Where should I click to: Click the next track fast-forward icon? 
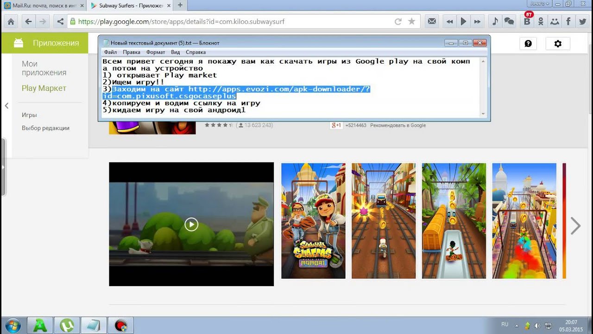click(478, 21)
